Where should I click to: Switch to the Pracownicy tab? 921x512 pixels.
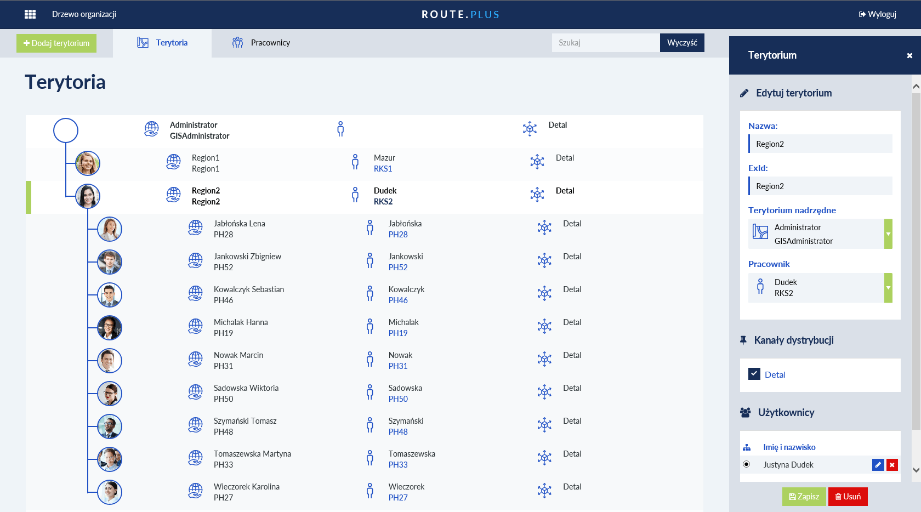pyautogui.click(x=261, y=43)
